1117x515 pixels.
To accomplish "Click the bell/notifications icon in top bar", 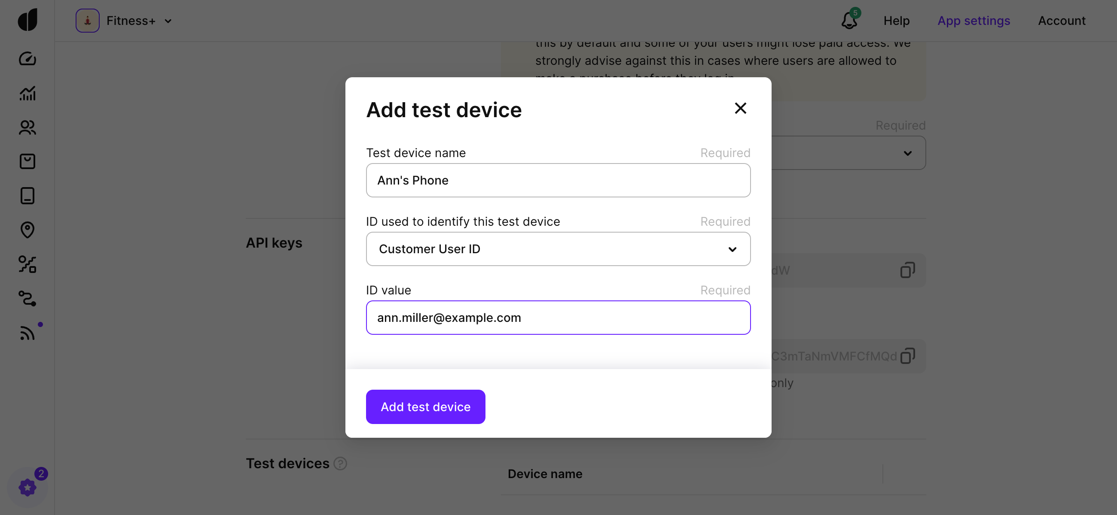I will (849, 21).
